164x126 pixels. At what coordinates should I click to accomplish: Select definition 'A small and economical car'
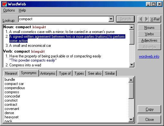(30, 46)
